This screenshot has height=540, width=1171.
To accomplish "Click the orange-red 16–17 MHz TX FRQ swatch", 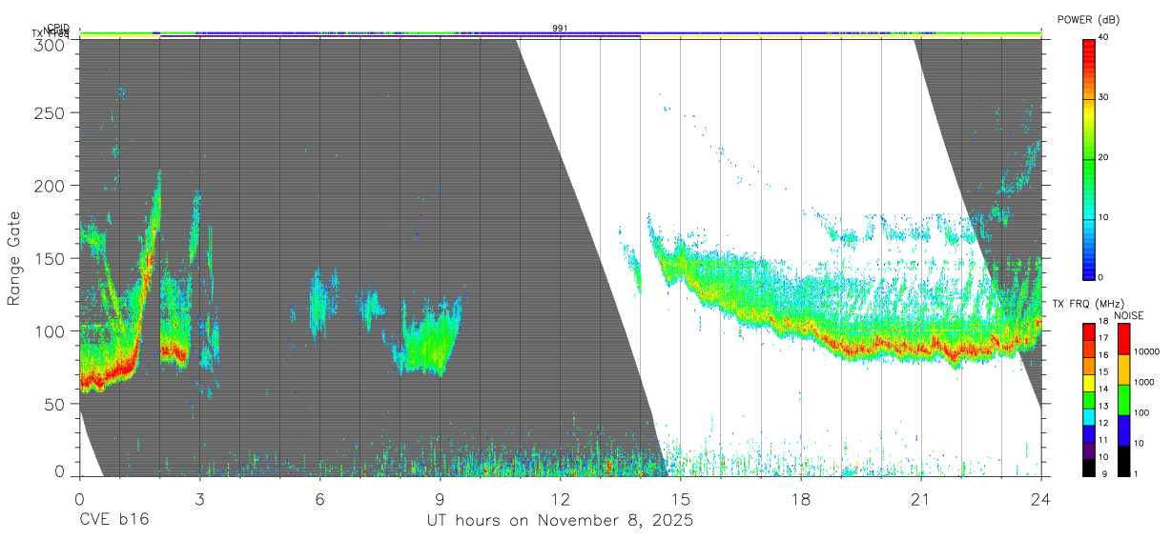I will point(1088,347).
